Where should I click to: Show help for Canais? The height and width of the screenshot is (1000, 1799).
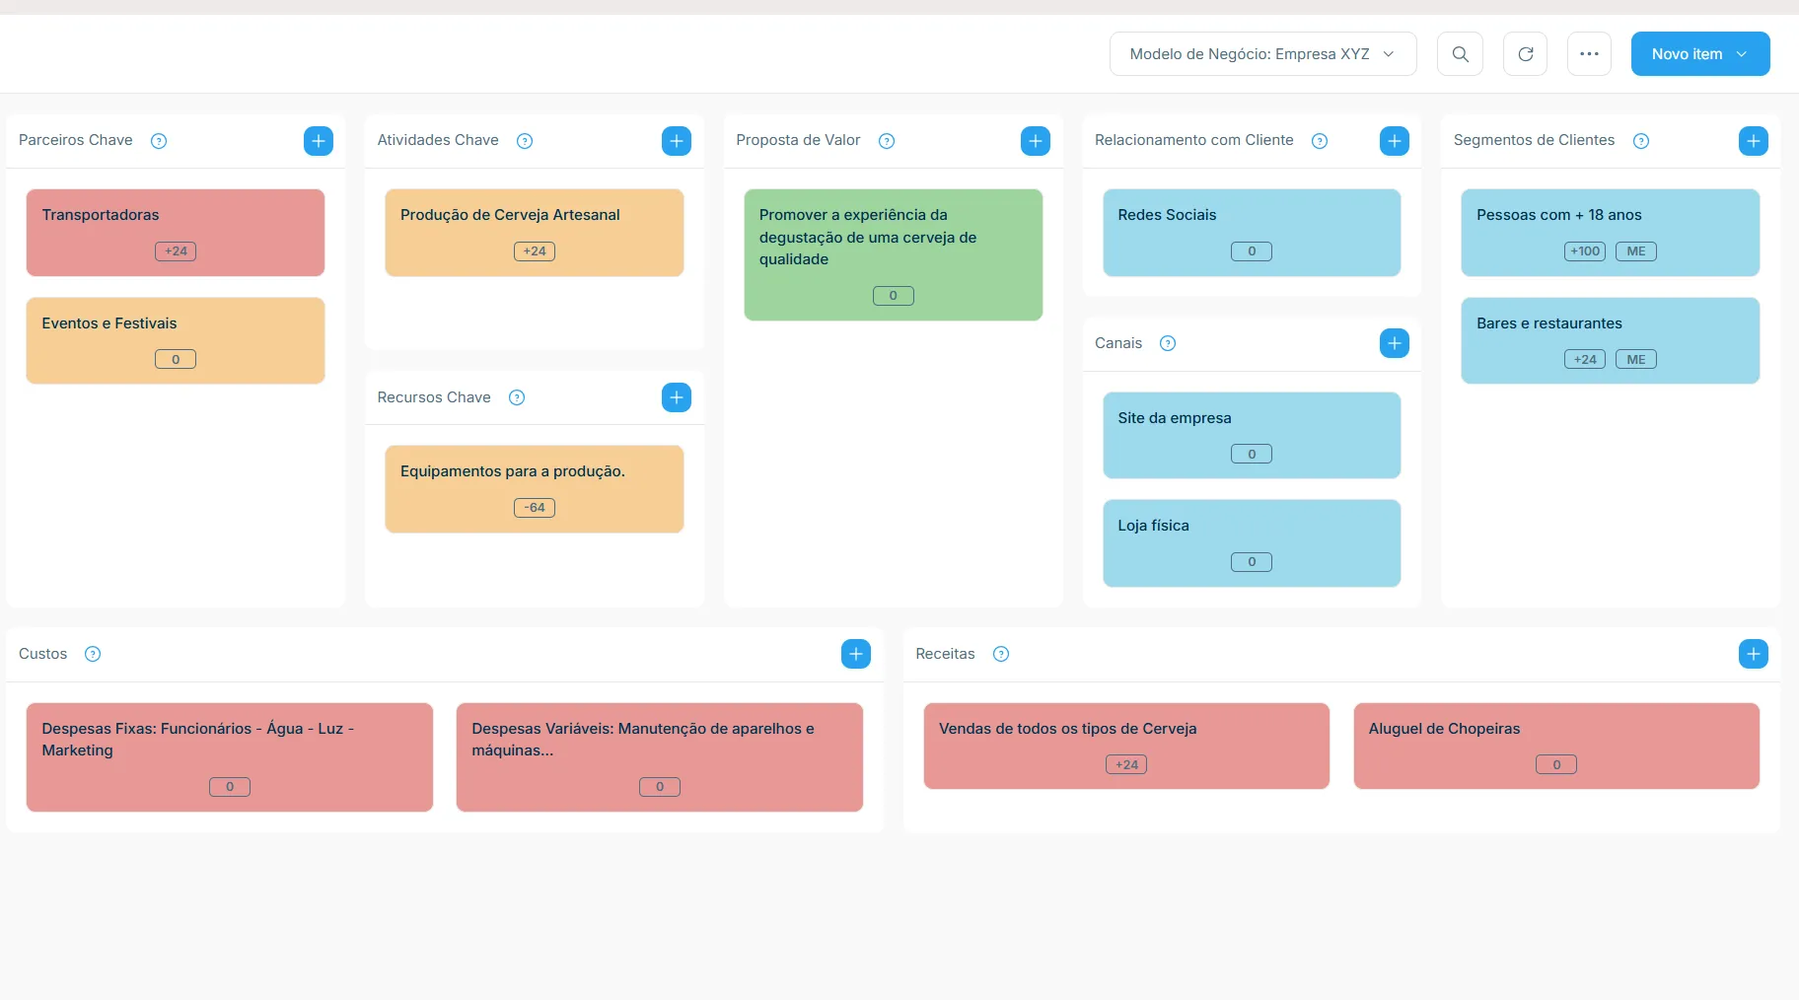coord(1168,343)
